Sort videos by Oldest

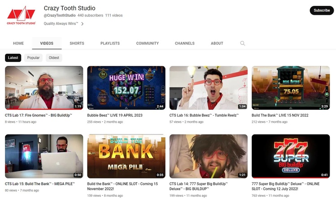[54, 58]
